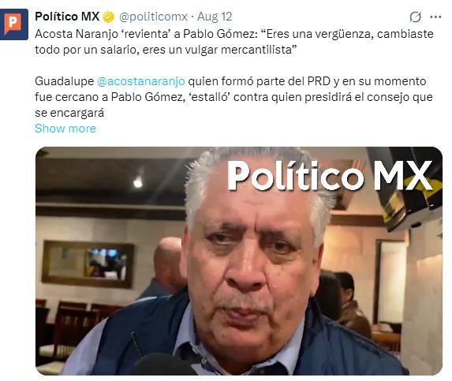The height and width of the screenshot is (381, 452).
Task: Click the 'se encargará' truncated line
Action: click(69, 113)
